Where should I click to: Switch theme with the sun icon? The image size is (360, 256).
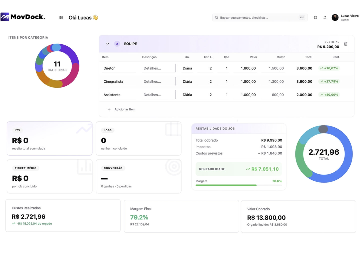coord(315,17)
